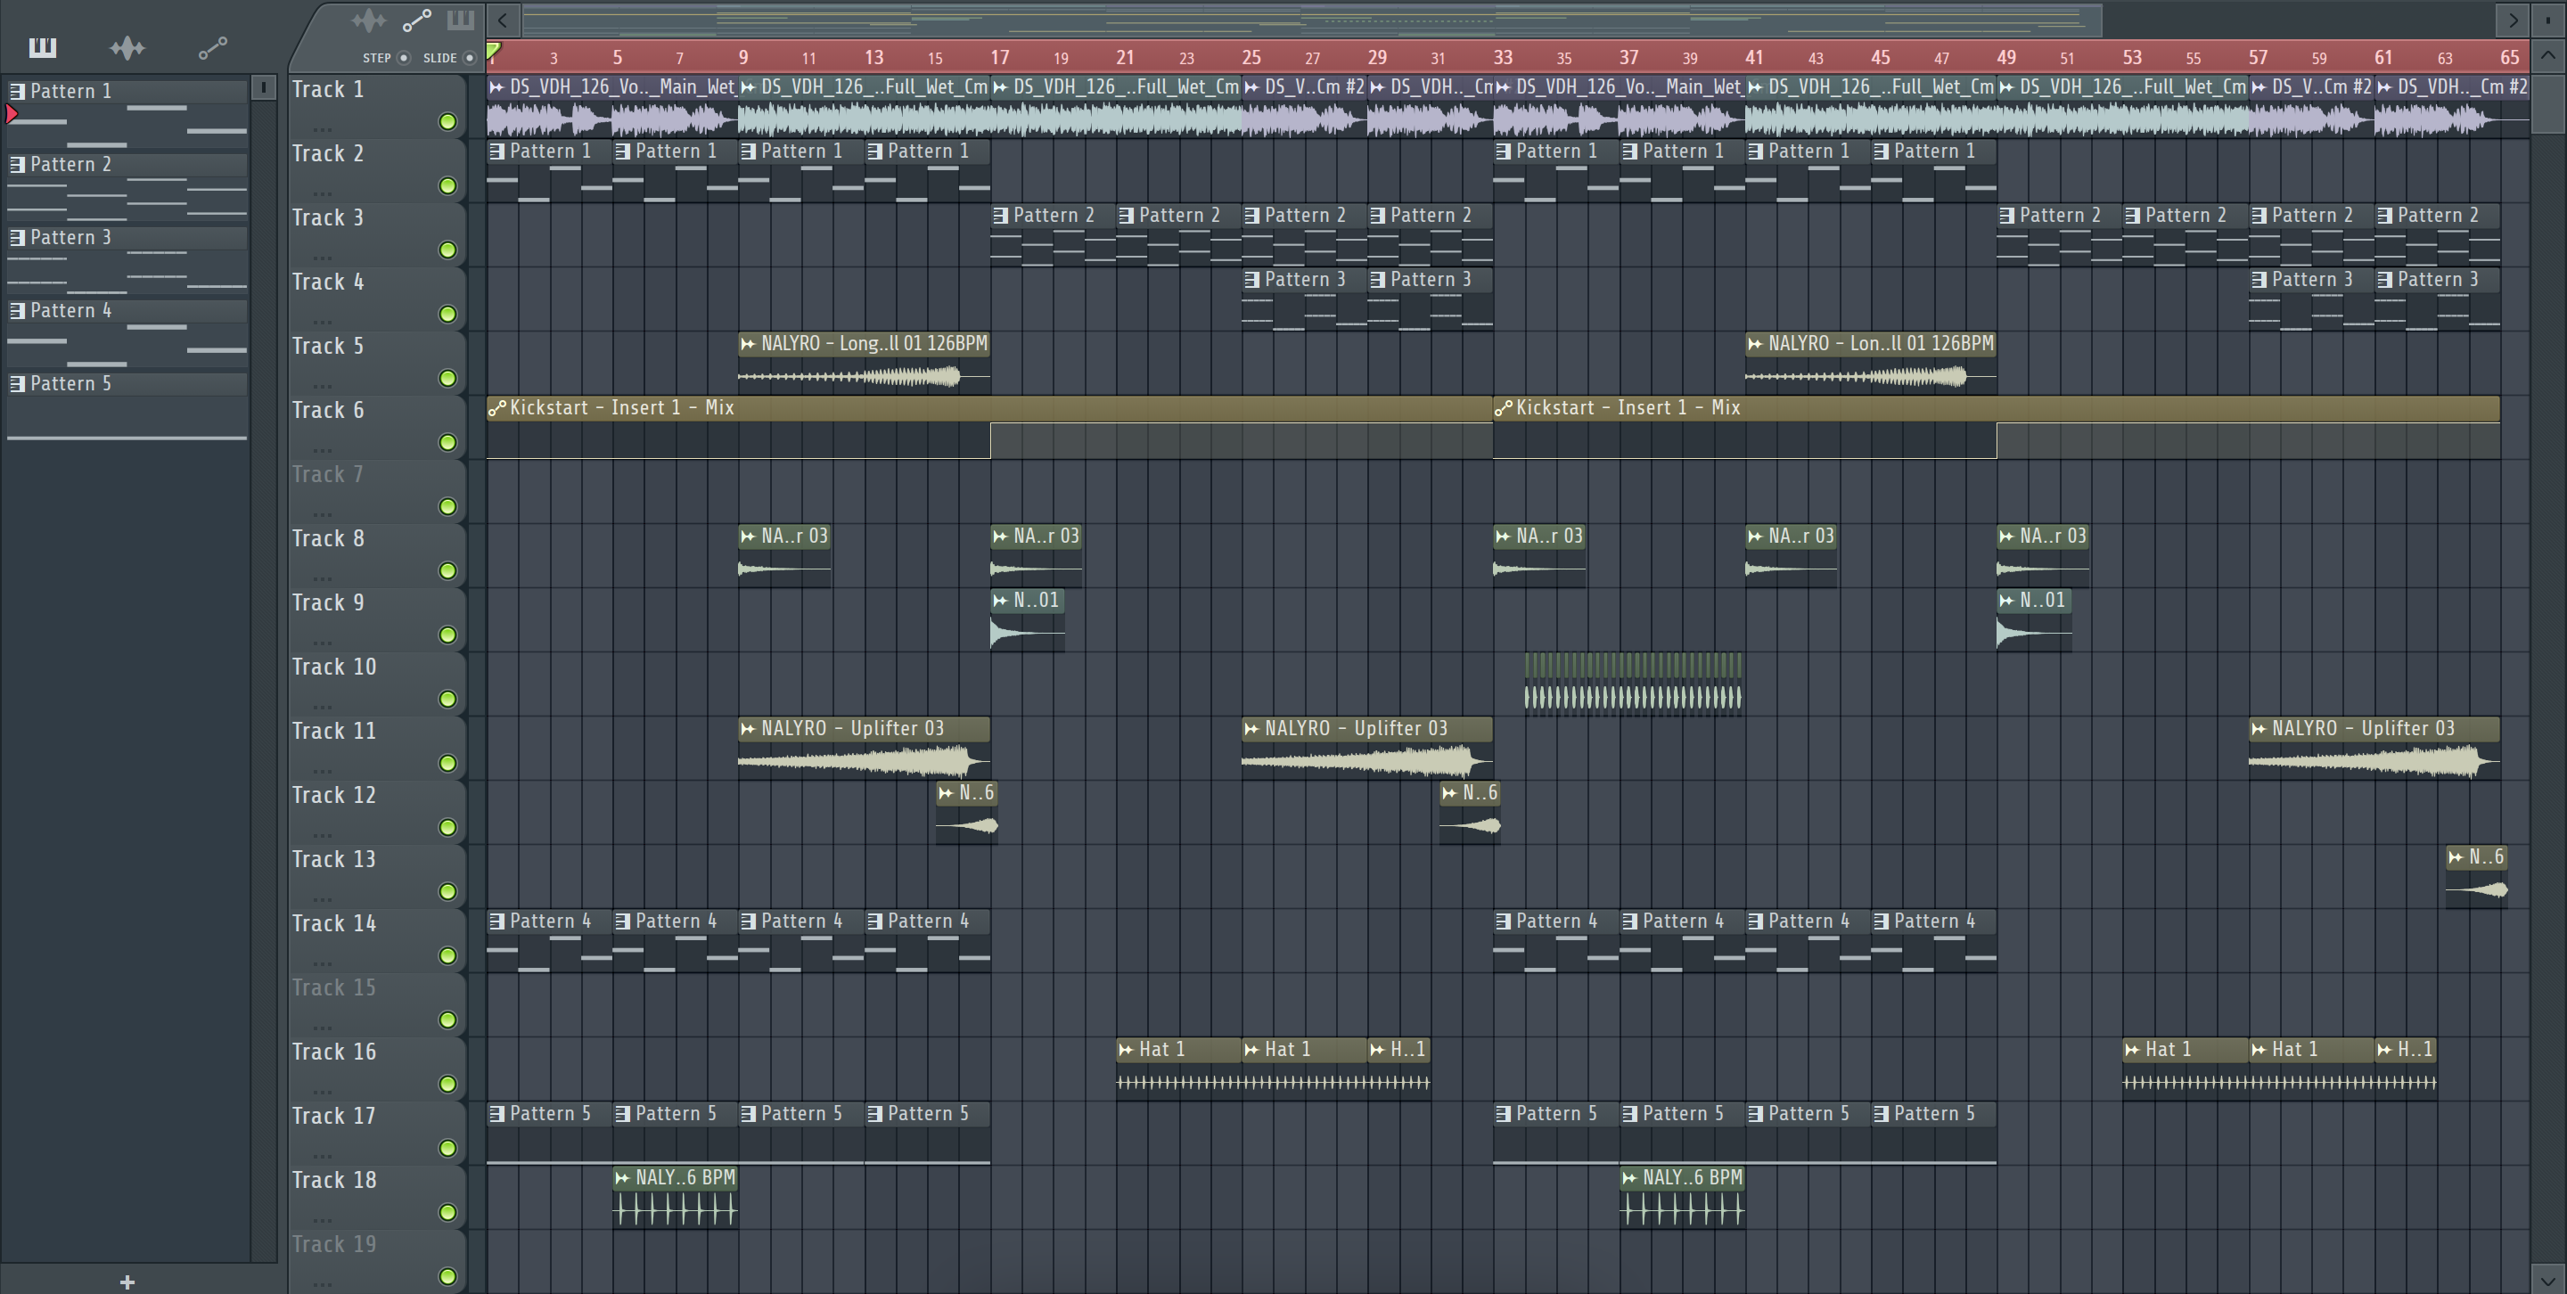
Task: Select the automation focus icon above Track 1
Action: tap(416, 20)
